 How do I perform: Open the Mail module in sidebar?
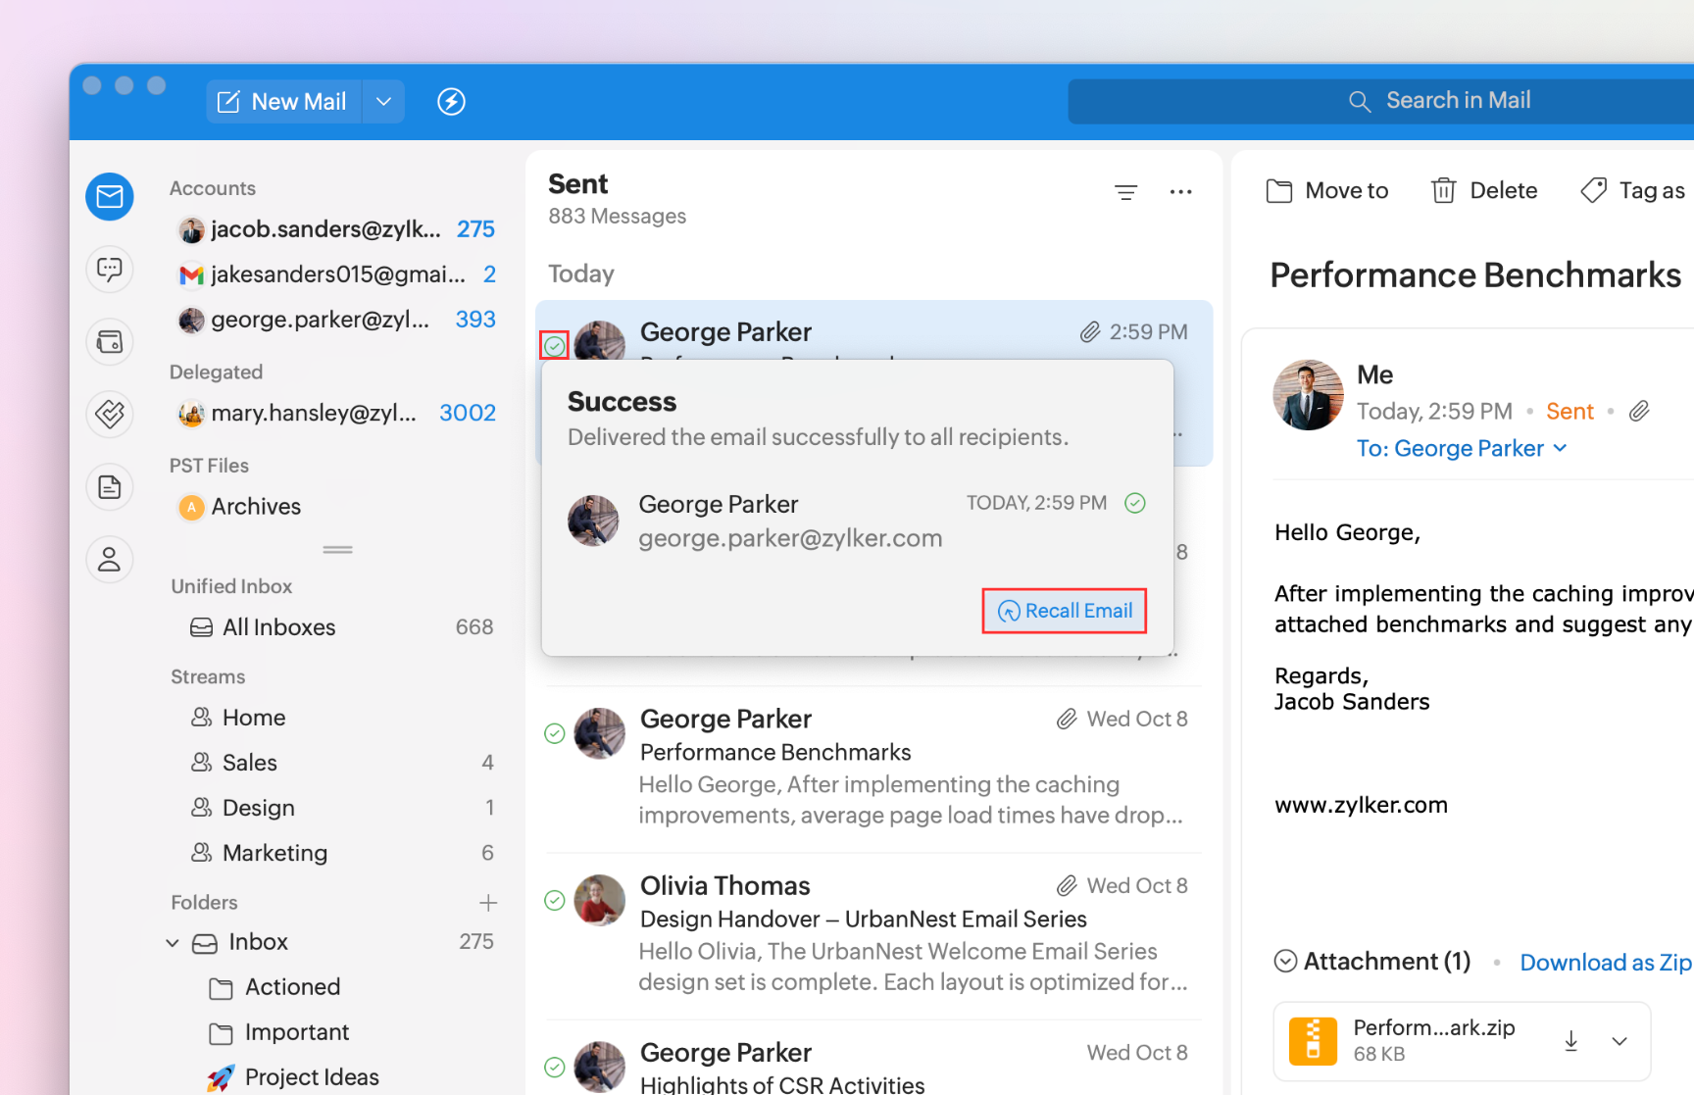[110, 197]
